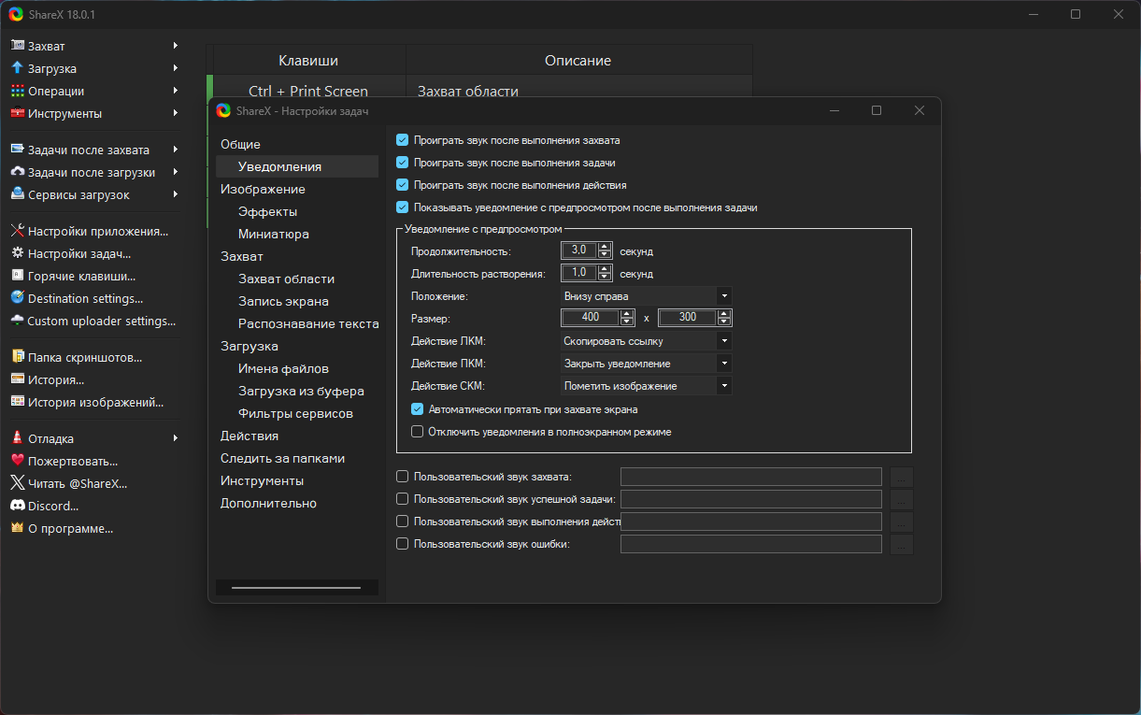Screen dimensions: 1141x715
Task: Uncheck Проиграть звук после выполнения захвата
Action: [403, 140]
